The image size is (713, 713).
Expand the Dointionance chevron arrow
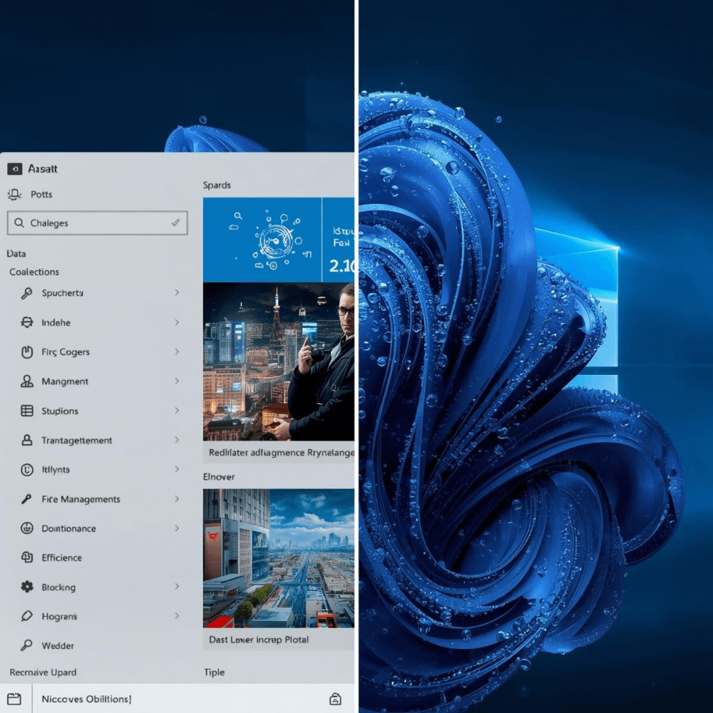tap(177, 528)
